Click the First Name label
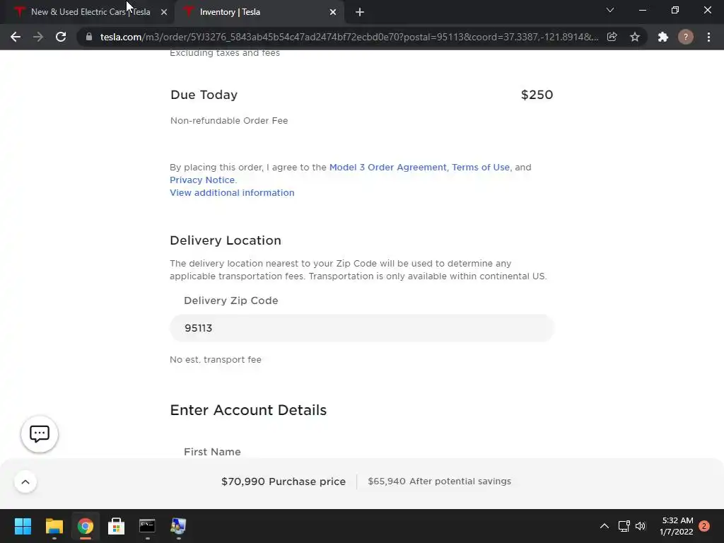Image resolution: width=724 pixels, height=543 pixels. click(x=212, y=452)
